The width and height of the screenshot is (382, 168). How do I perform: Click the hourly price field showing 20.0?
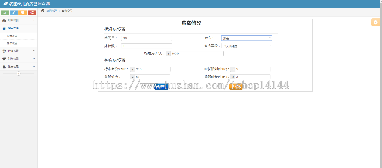pyautogui.click(x=152, y=70)
